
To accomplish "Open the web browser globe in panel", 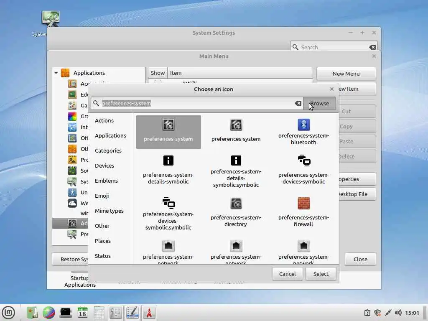I will coord(48,313).
